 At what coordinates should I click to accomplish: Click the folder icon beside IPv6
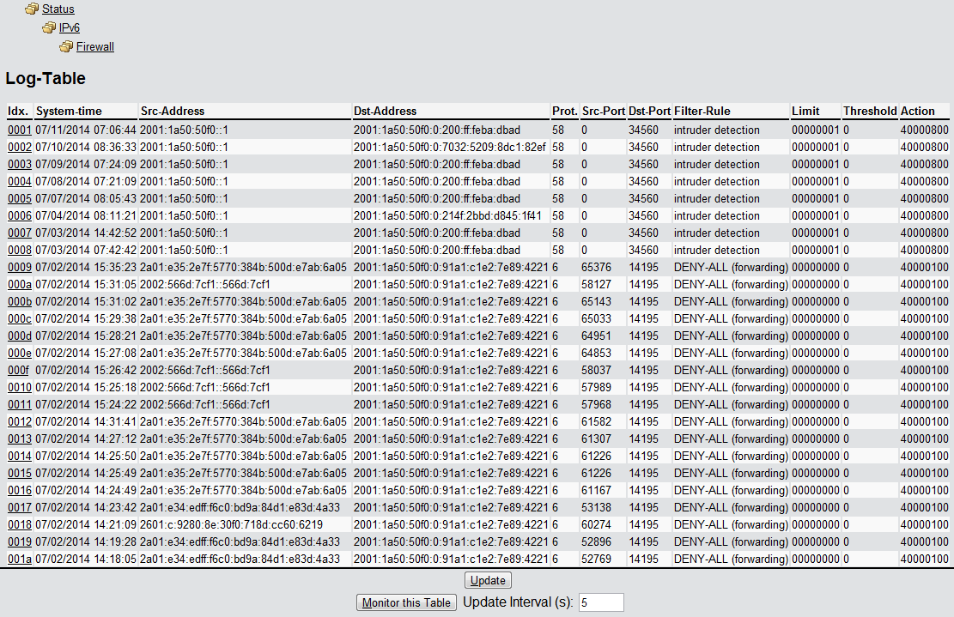(x=49, y=28)
